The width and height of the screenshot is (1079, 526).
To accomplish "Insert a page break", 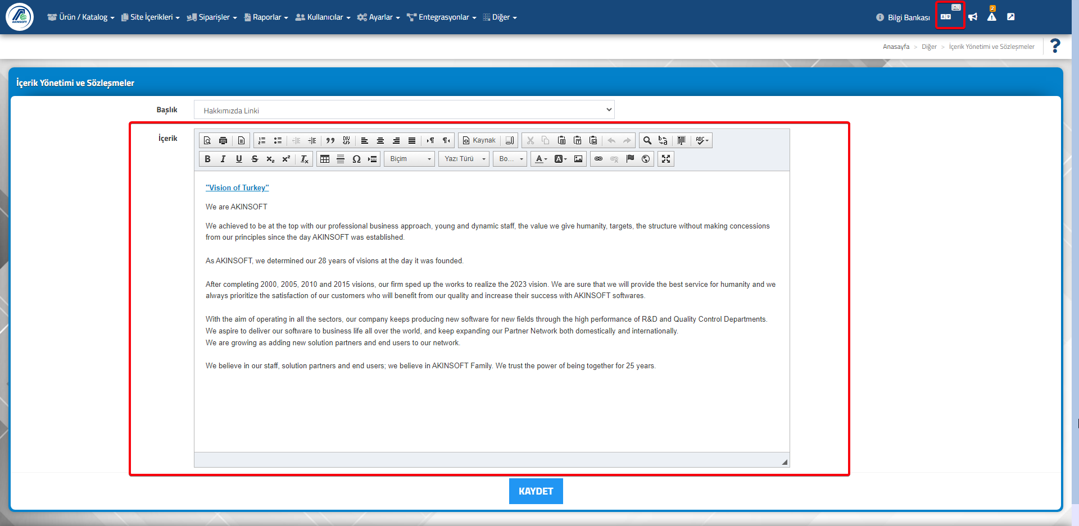I will point(372,159).
